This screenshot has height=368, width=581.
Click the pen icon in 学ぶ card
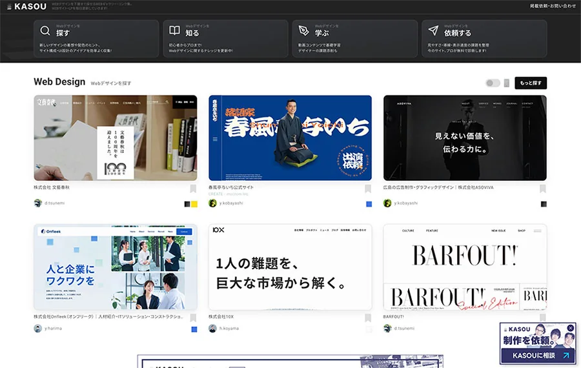point(304,30)
